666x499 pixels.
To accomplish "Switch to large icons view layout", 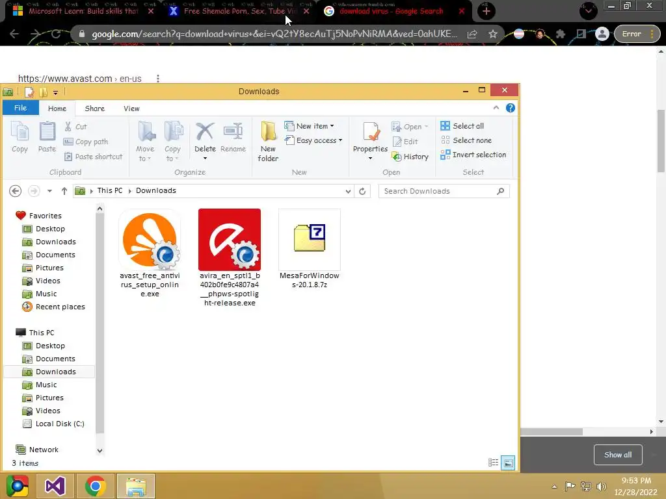I will coord(508,463).
